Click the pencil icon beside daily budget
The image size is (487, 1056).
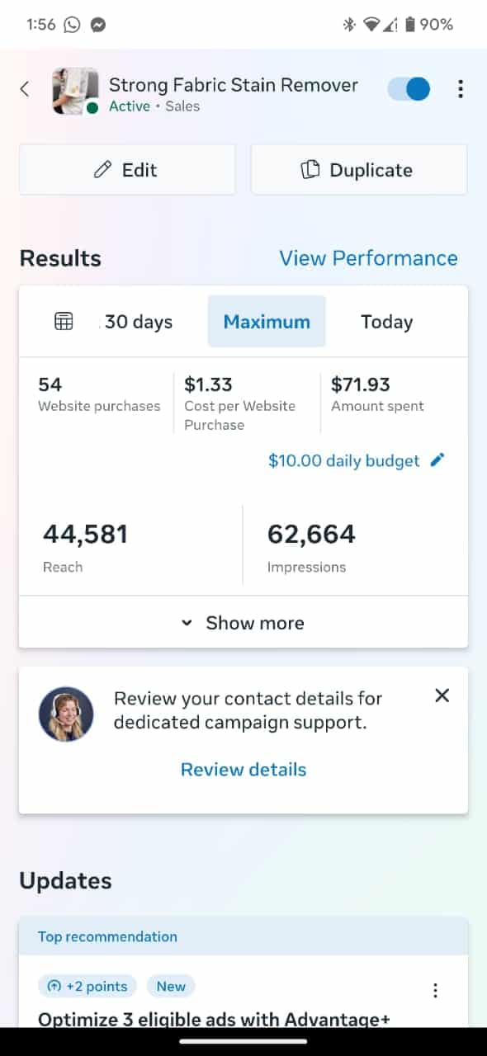[437, 460]
